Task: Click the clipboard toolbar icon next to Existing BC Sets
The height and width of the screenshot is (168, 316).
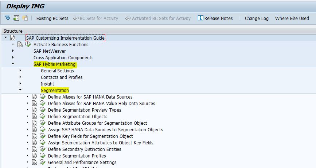Action: 25,18
